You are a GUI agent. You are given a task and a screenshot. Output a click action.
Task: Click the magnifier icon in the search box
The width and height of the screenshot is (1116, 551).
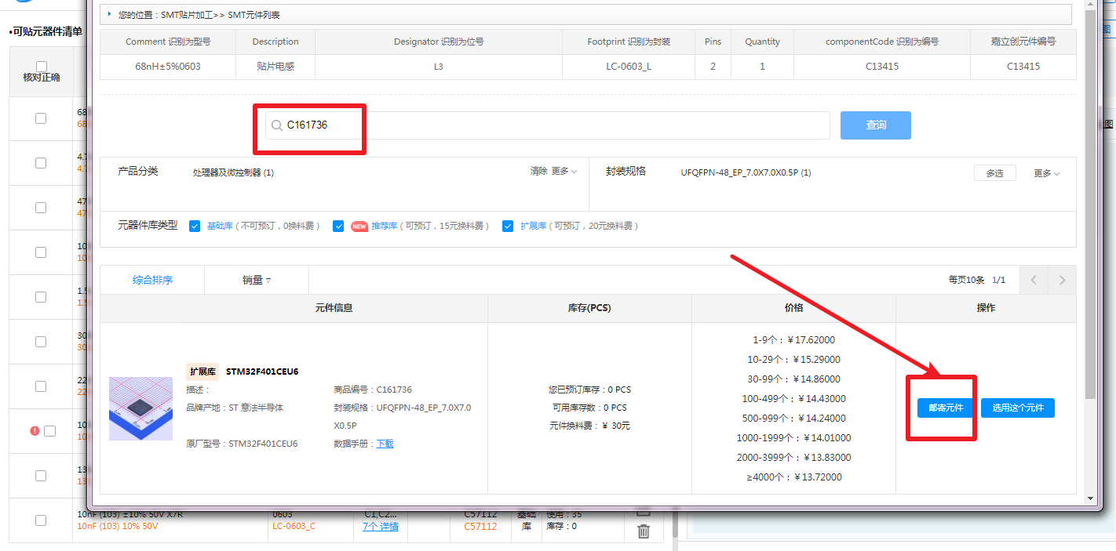pyautogui.click(x=277, y=125)
